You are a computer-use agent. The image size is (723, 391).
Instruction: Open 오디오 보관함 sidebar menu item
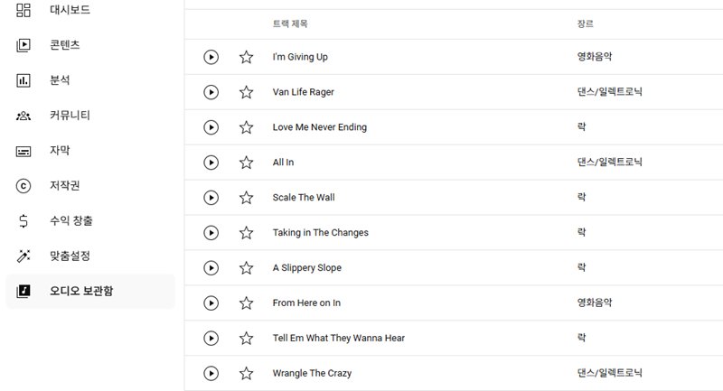tap(90, 291)
